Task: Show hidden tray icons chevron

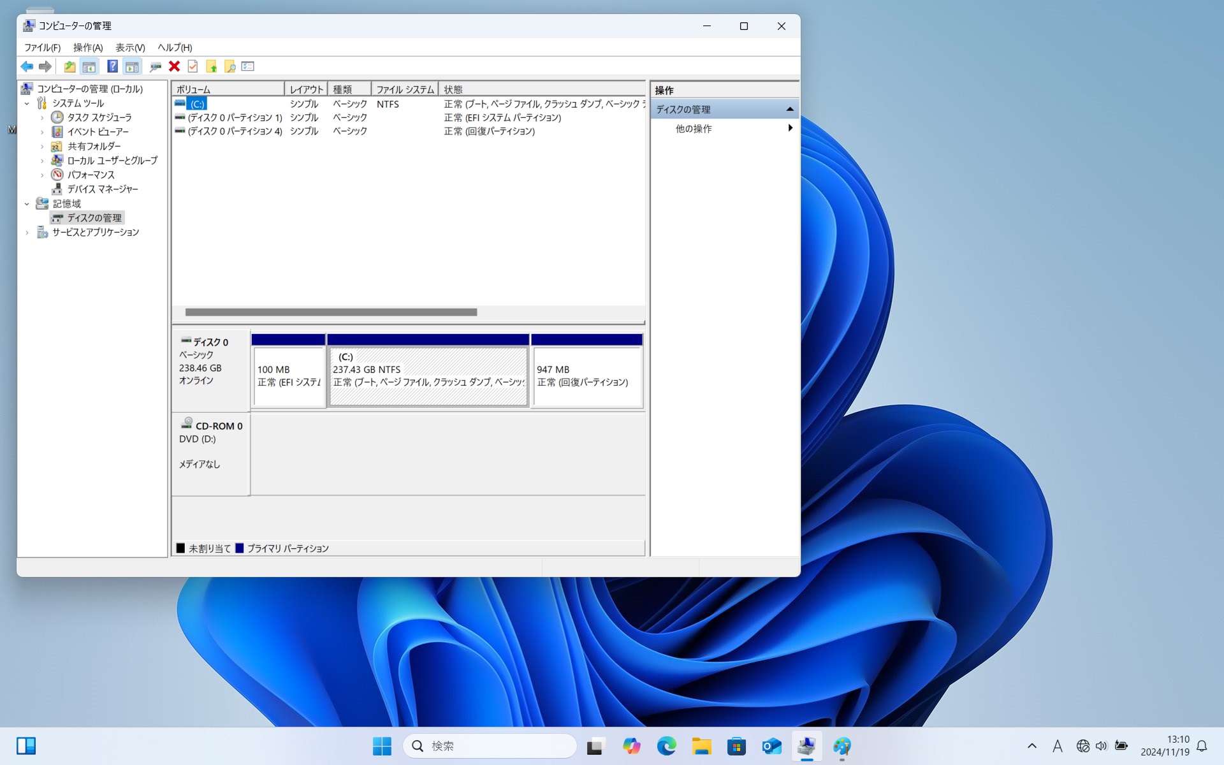Action: (1032, 746)
